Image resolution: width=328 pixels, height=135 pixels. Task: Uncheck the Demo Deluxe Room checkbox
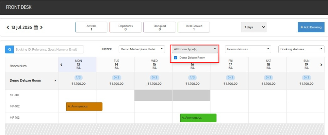176,58
